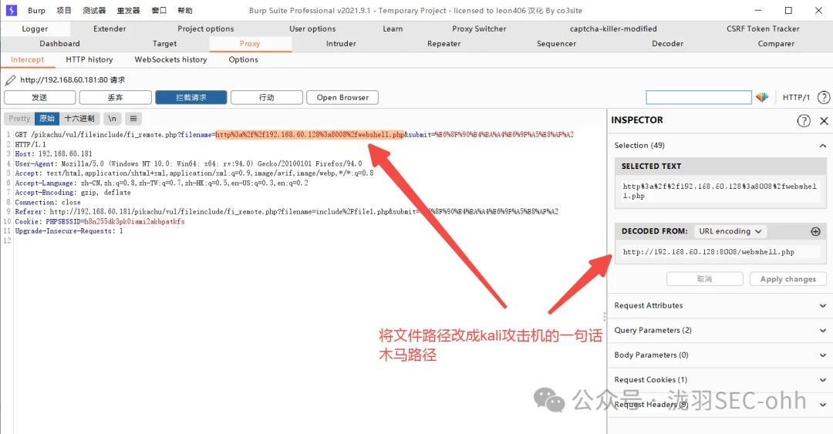This screenshot has height=434, width=833.
Task: Switch to the Sequencer tab
Action: click(556, 44)
